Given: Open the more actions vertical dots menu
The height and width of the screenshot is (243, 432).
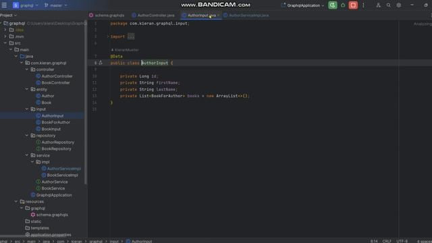Looking at the screenshot, I should [x=363, y=5].
